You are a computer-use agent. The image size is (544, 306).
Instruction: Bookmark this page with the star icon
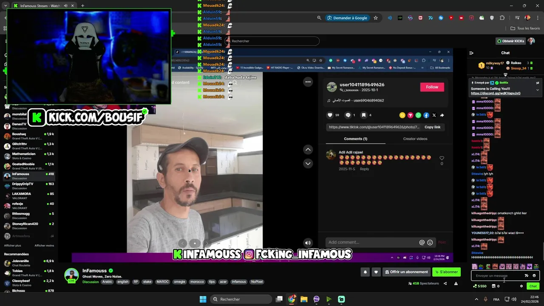(x=376, y=18)
